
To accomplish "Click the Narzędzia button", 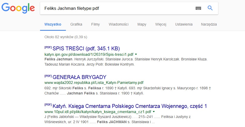I will point(209,24).
